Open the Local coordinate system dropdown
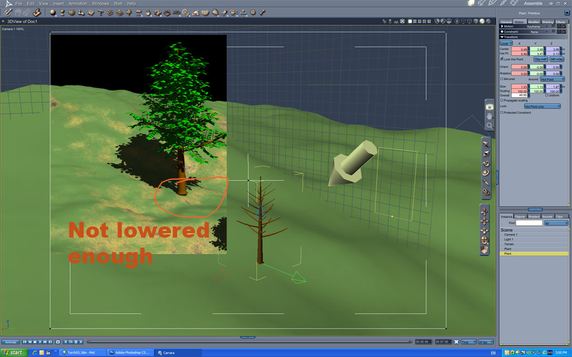 point(506,44)
